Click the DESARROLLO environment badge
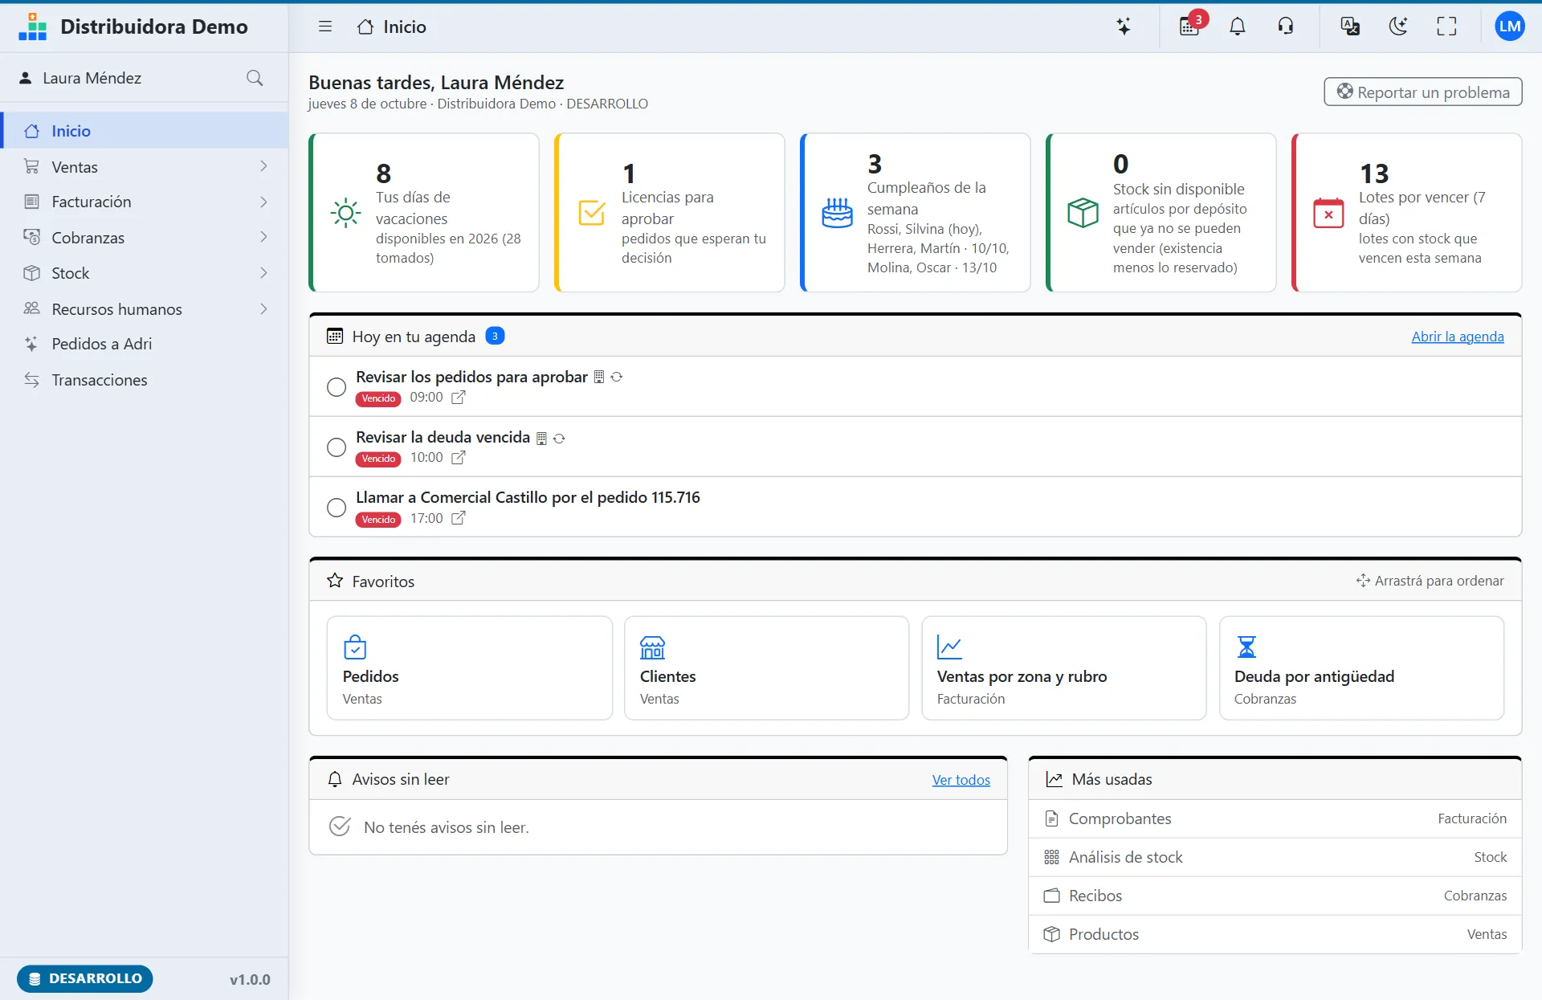 tap(85, 978)
